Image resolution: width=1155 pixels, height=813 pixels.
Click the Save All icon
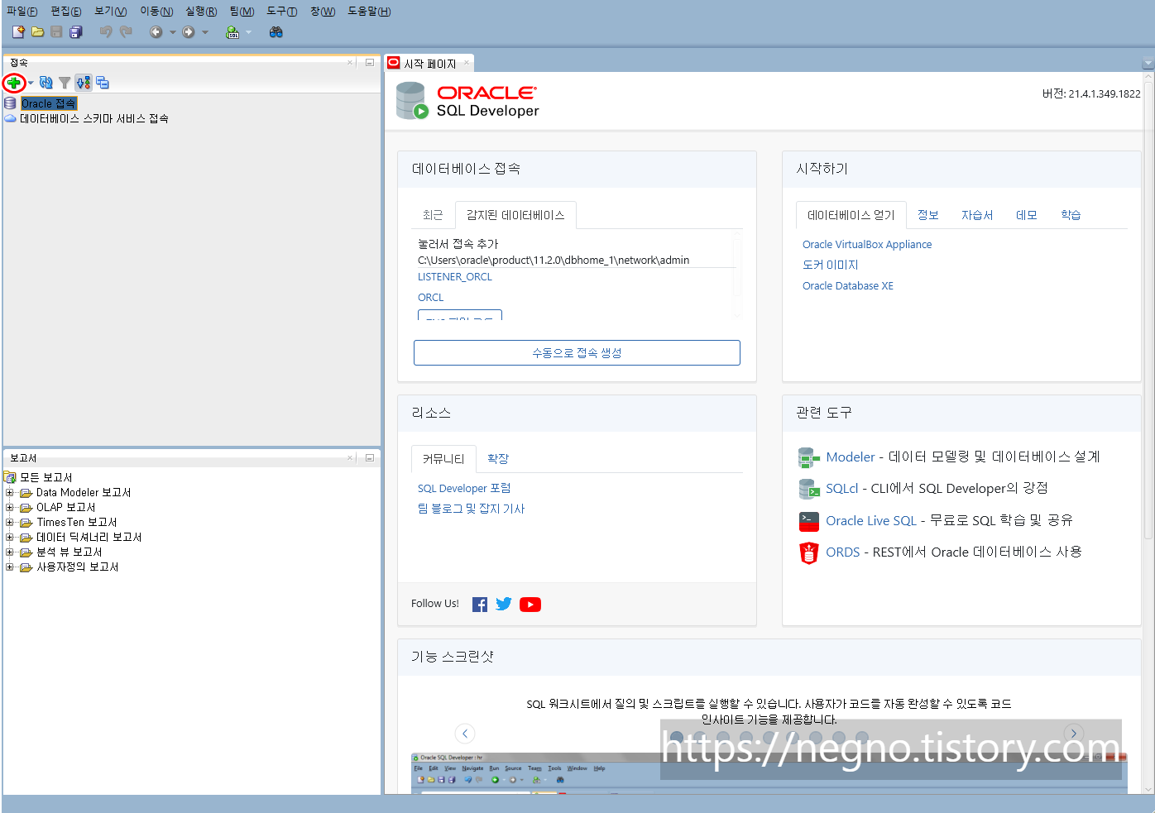pyautogui.click(x=76, y=31)
